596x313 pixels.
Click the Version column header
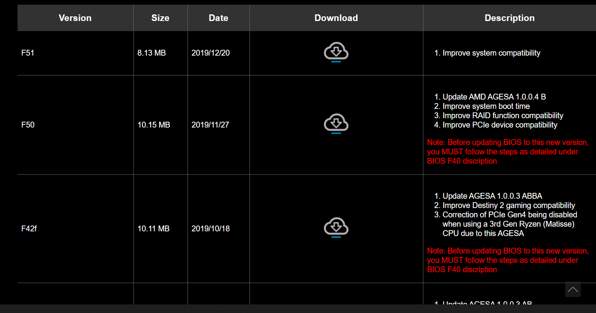(75, 18)
